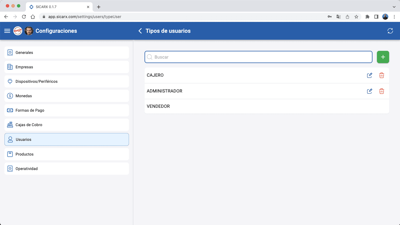Open the hamburger navigation menu
Image resolution: width=400 pixels, height=225 pixels.
(x=7, y=31)
